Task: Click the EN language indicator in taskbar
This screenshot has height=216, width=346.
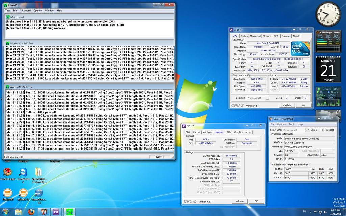Action: click(x=304, y=212)
